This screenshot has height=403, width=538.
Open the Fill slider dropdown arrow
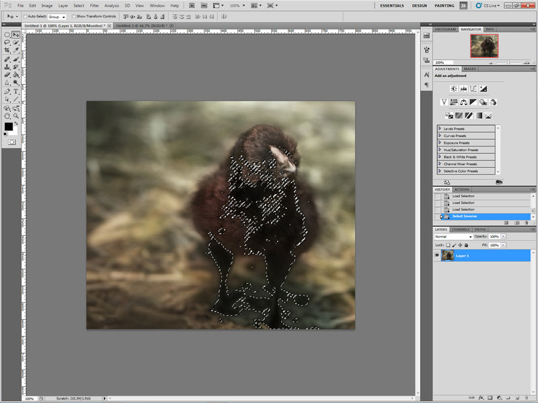tap(503, 245)
